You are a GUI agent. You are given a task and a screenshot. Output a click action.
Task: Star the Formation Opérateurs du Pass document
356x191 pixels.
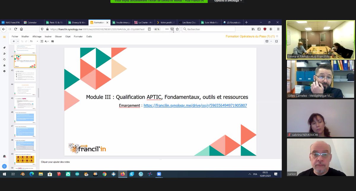coord(277,36)
